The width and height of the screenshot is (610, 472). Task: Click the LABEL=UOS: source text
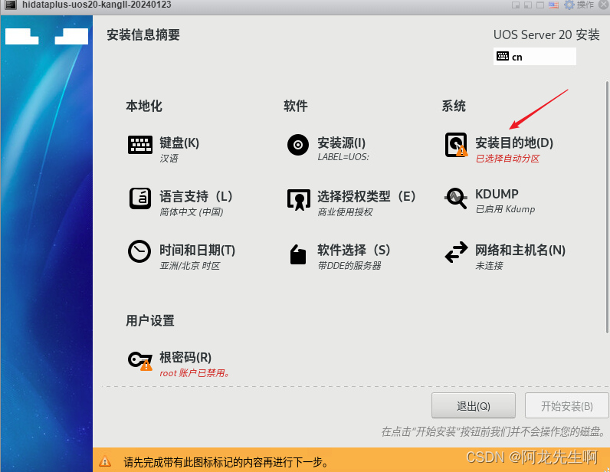click(x=343, y=157)
